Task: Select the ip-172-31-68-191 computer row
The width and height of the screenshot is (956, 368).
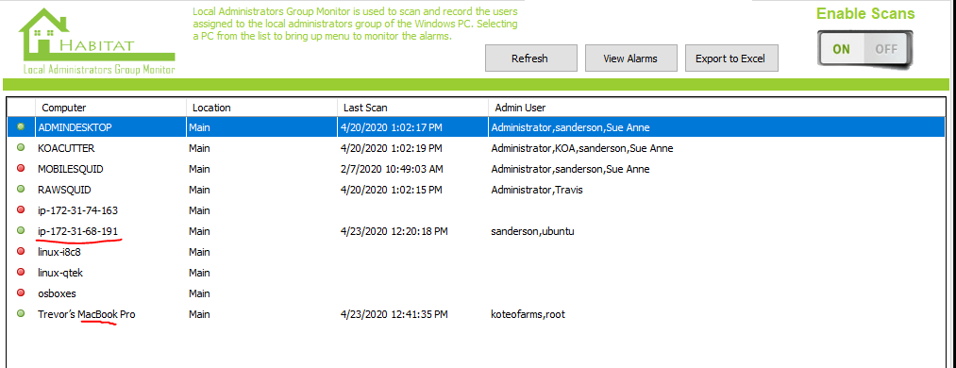Action: (476, 231)
